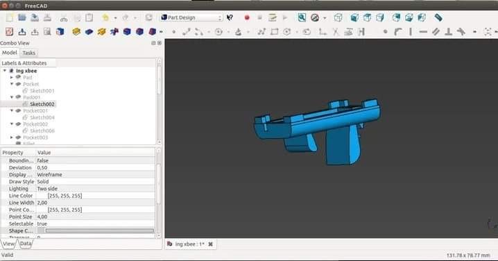Select Sketch004 in the model tree
Viewport: 498px width, 261px height.
tap(42, 117)
